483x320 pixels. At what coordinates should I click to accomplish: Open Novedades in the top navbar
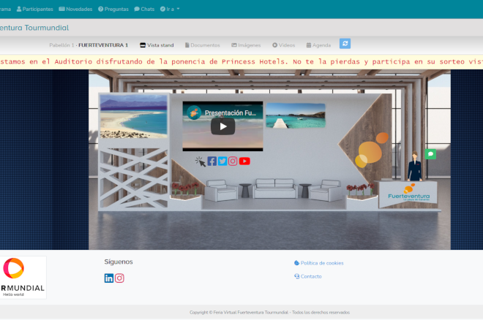pos(75,9)
